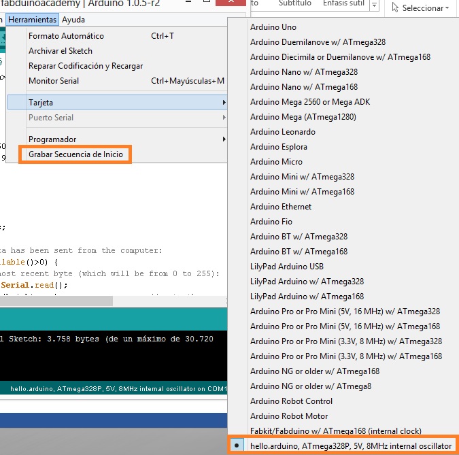Choose Arduino NG or older w/ ATmega168
The width and height of the screenshot is (459, 455).
coord(343,371)
